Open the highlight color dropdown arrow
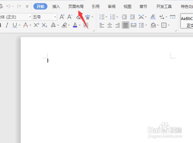This screenshot has width=193, height=143. (x=69, y=25)
